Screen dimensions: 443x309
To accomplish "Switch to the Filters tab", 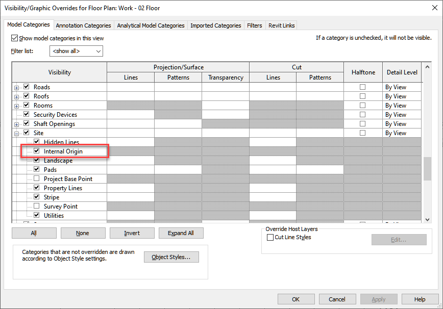I will click(254, 25).
